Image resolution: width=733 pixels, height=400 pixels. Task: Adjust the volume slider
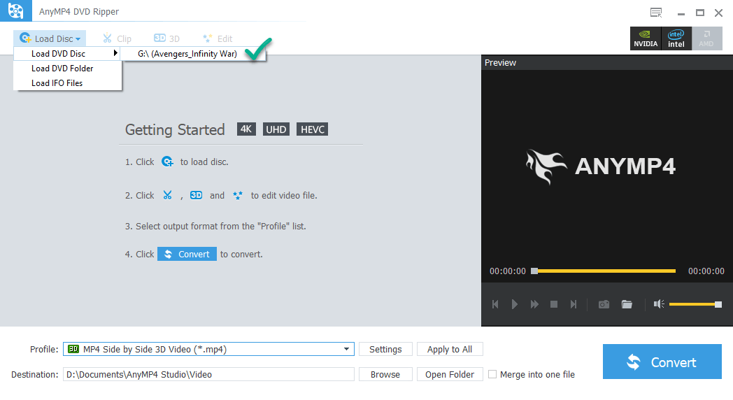(696, 304)
